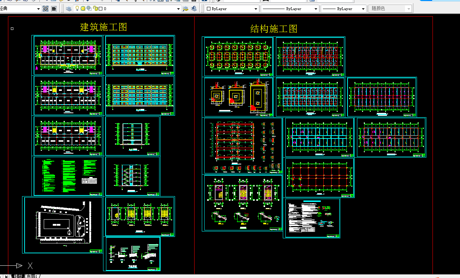This screenshot has height=278, width=460.
Task: Click the white layer color square for layer 0
Action: [x=101, y=9]
